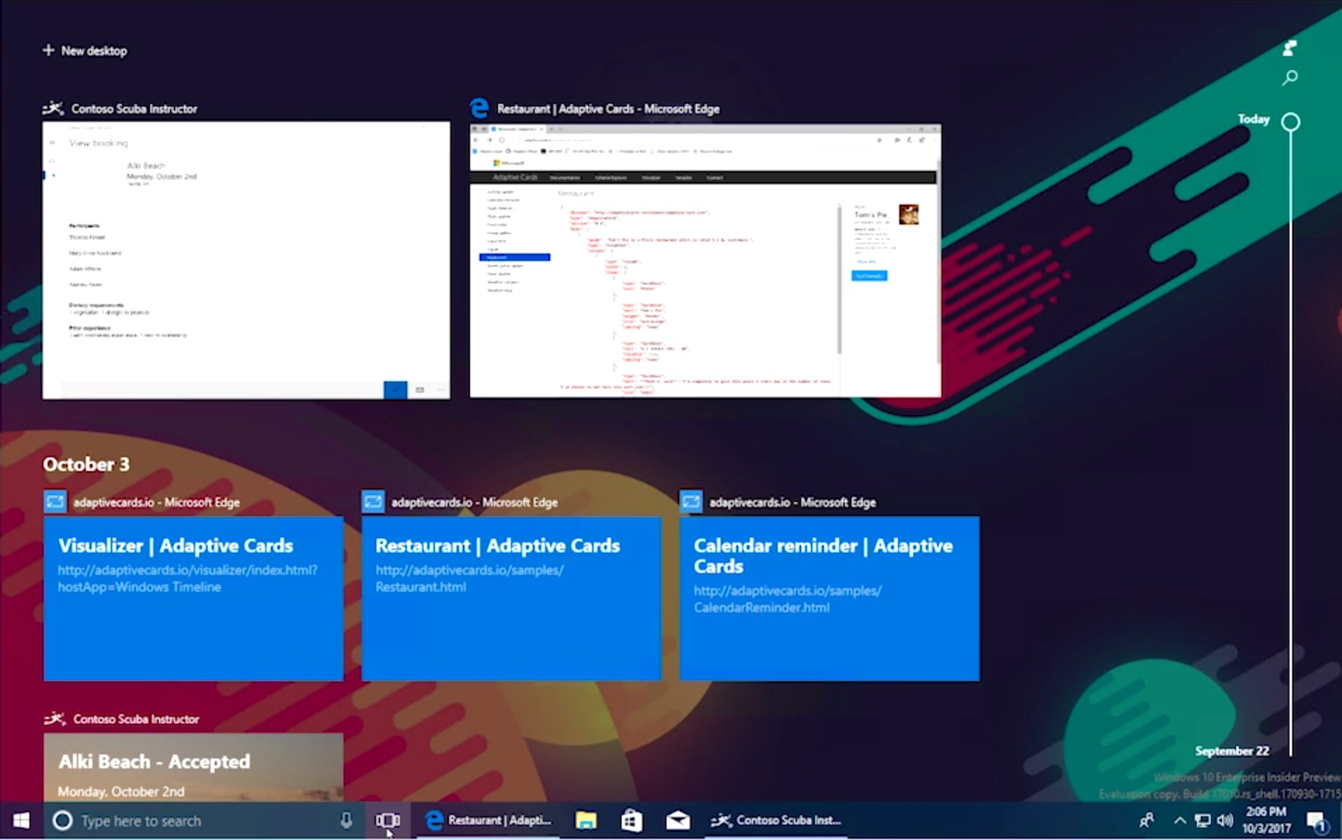
Task: Open the Contoso Scuba Instructor window thumbnail
Action: (246, 260)
